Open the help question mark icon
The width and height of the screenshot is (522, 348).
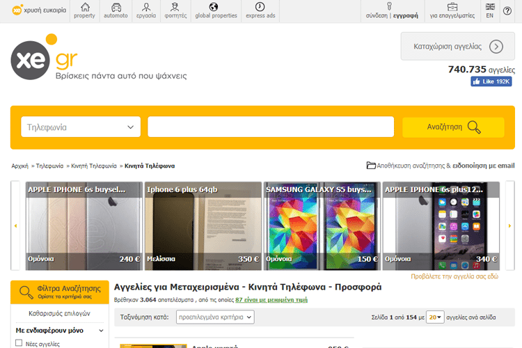507,11
